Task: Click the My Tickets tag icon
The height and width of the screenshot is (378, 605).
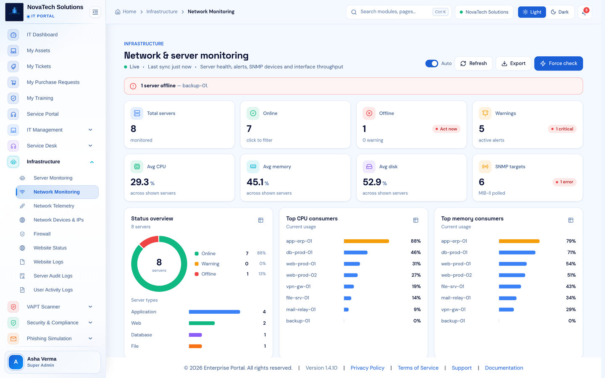Action: 13,66
